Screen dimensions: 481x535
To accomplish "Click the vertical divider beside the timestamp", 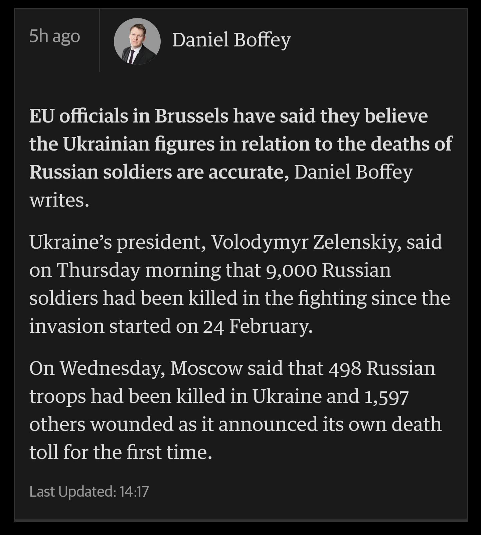I will (100, 40).
